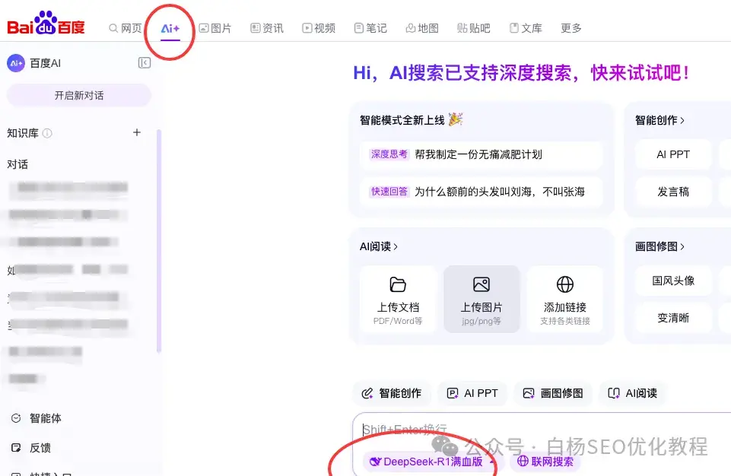Image resolution: width=731 pixels, height=476 pixels.
Task: Select the AI+ tab
Action: (170, 28)
